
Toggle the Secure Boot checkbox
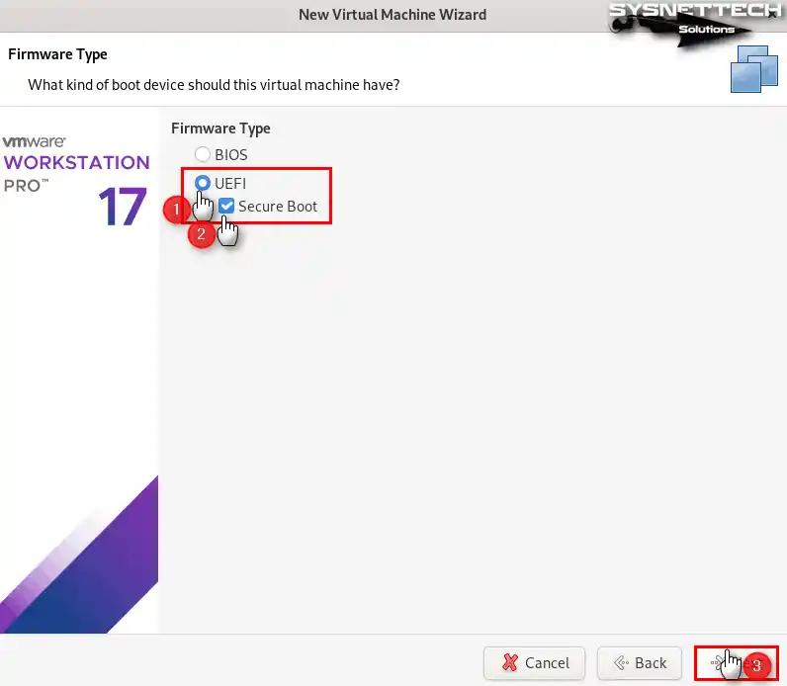click(x=226, y=207)
